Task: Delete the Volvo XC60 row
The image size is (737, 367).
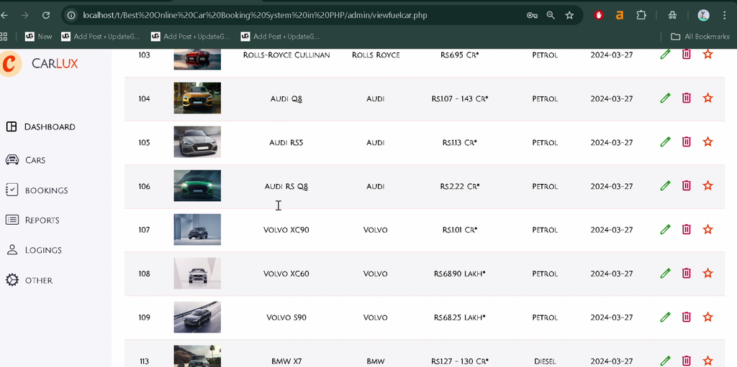Action: [686, 273]
